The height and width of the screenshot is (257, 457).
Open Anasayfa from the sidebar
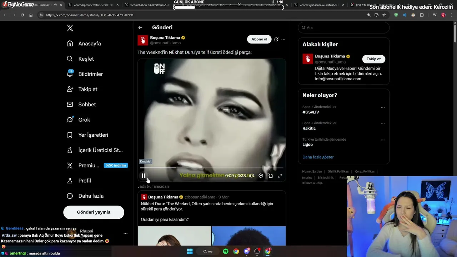pyautogui.click(x=84, y=44)
